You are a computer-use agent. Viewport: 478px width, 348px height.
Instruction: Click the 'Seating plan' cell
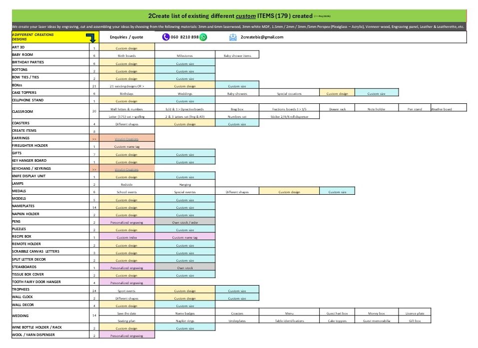pos(127,321)
